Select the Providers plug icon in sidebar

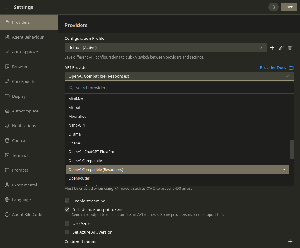click(7, 22)
